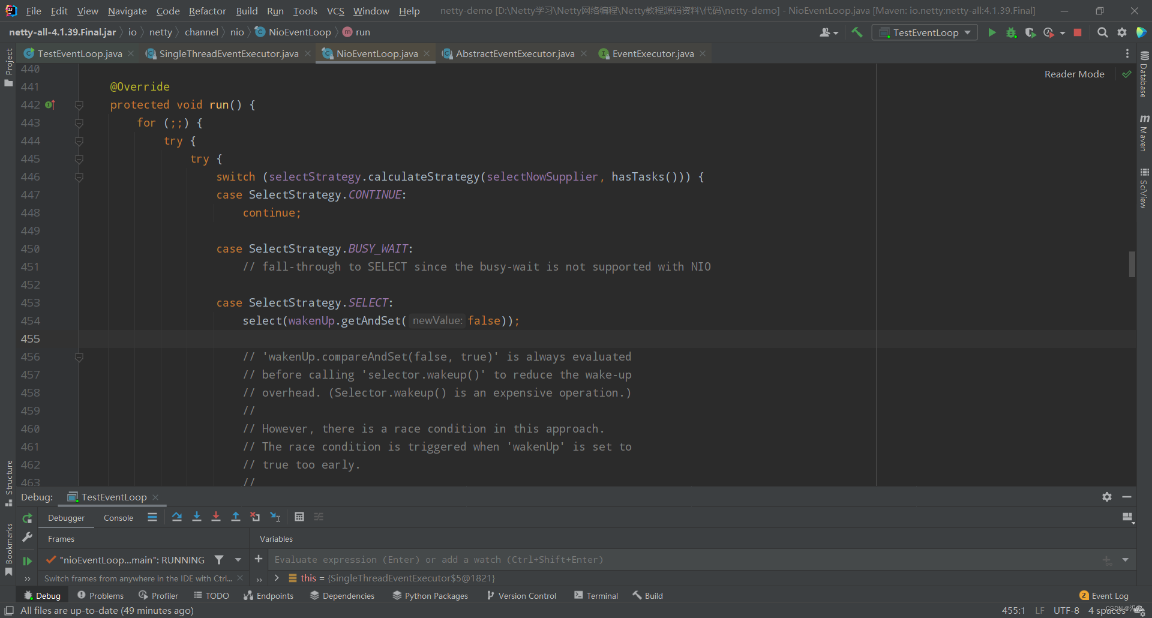The width and height of the screenshot is (1152, 618).
Task: Collapse the switch fold at line 446
Action: (x=79, y=177)
